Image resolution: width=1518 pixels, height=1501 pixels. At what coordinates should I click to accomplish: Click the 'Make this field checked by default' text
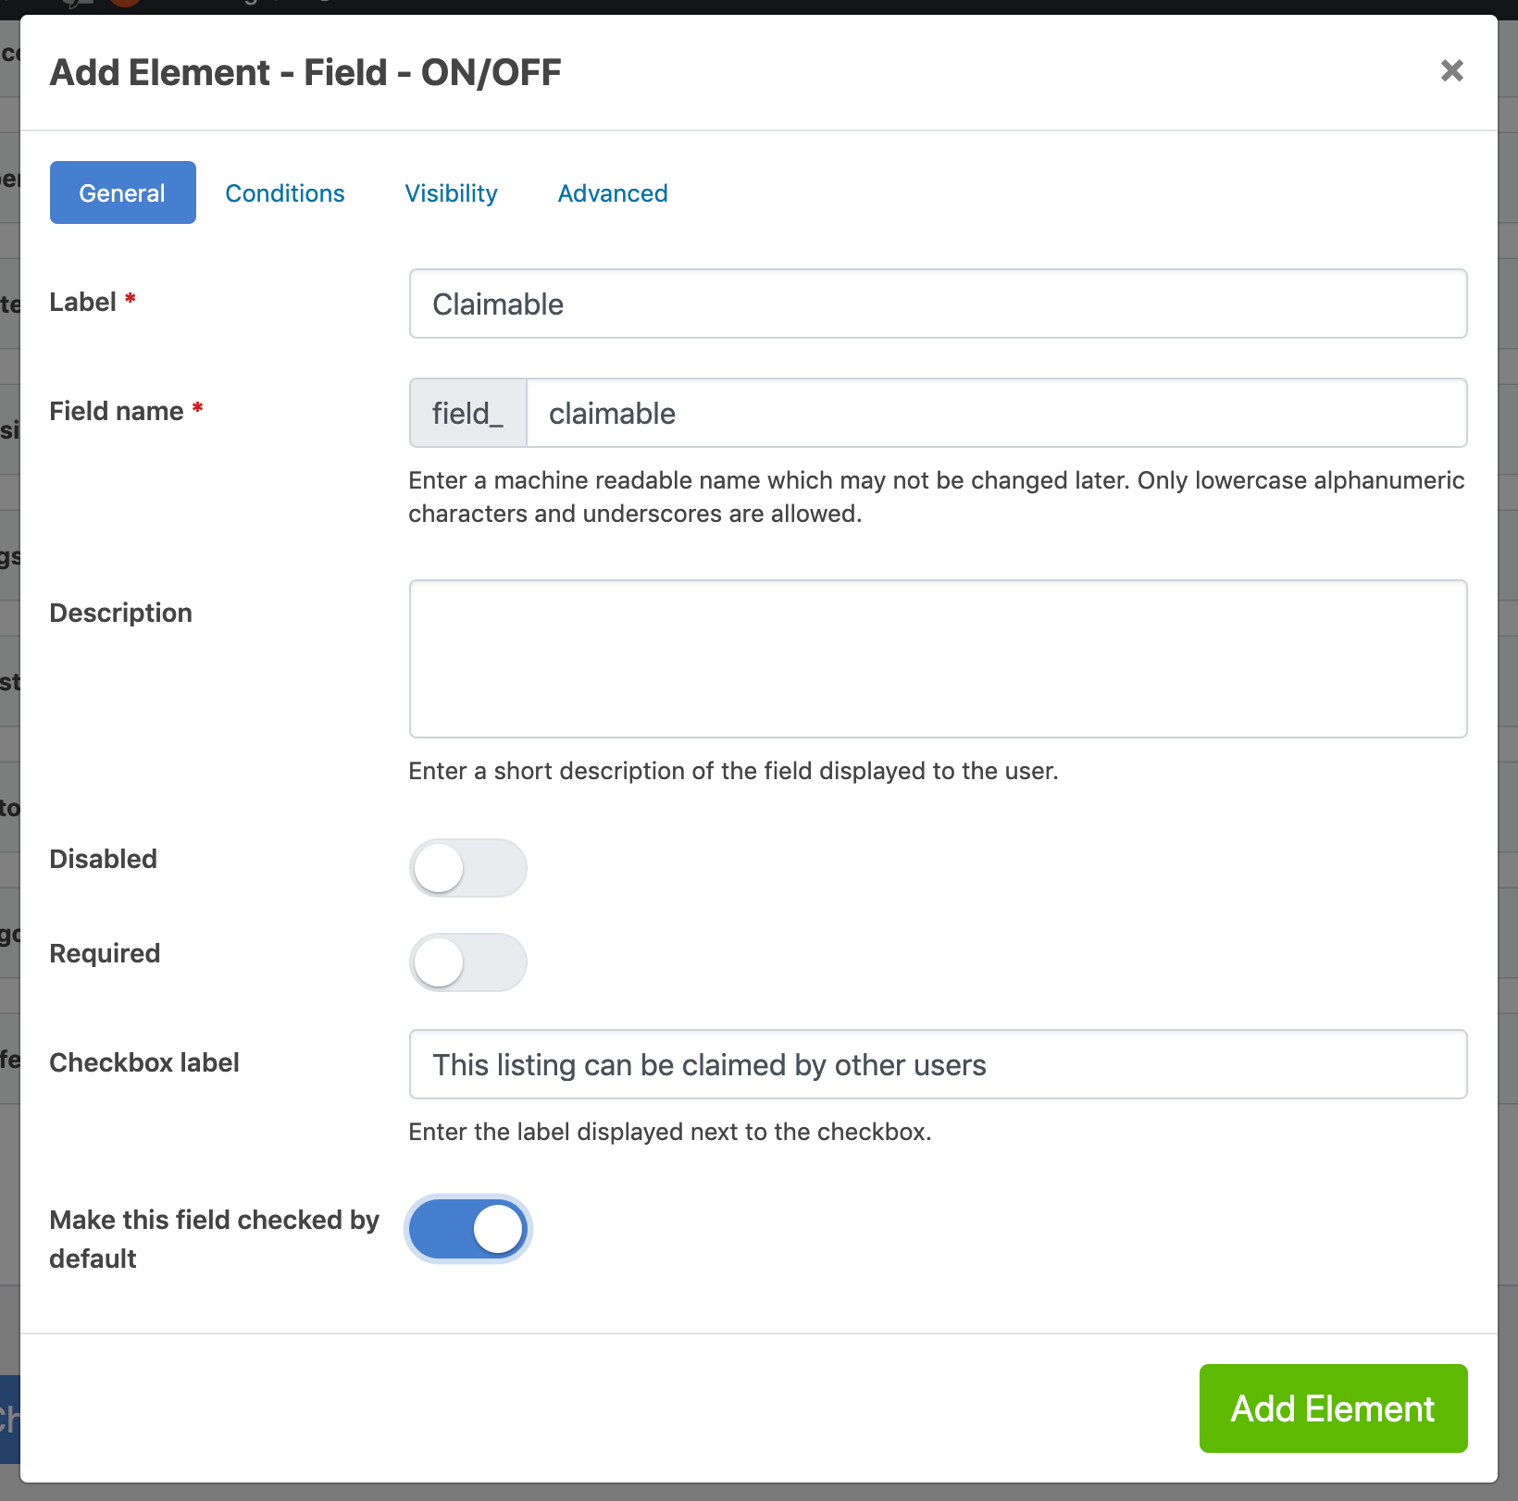point(215,1239)
